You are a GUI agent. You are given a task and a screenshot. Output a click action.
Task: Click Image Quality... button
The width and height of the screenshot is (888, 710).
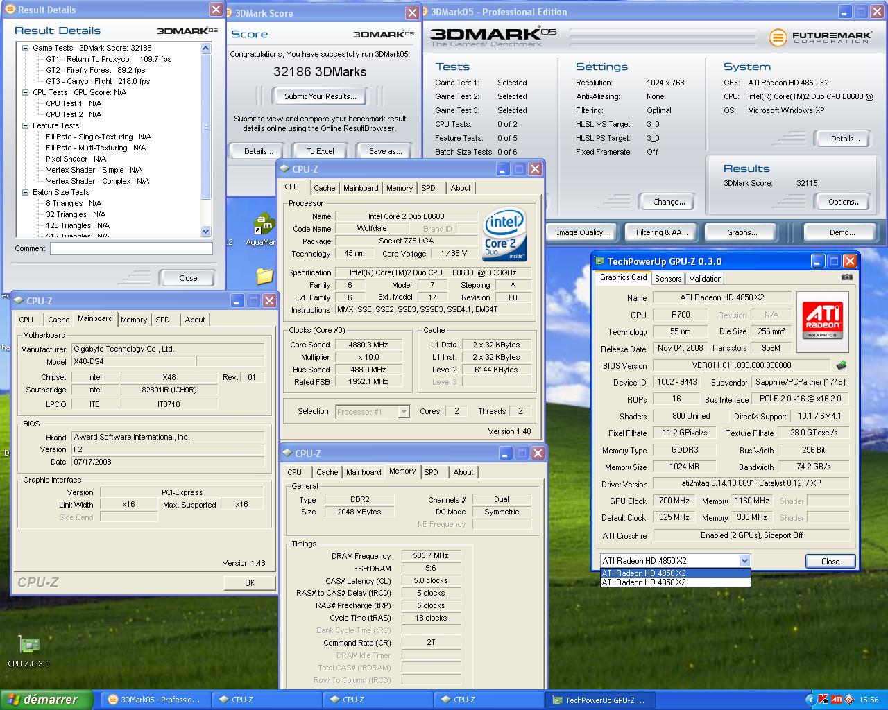[x=583, y=232]
